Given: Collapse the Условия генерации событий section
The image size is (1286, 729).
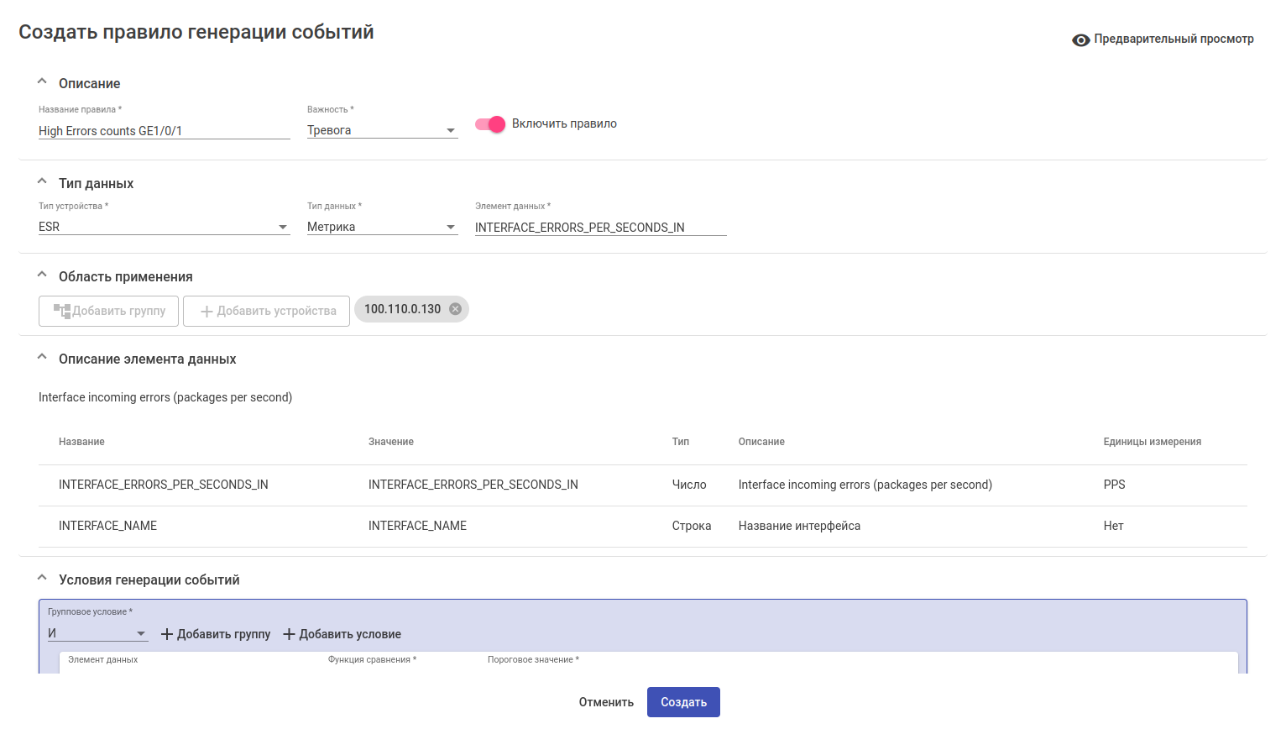Looking at the screenshot, I should [42, 579].
